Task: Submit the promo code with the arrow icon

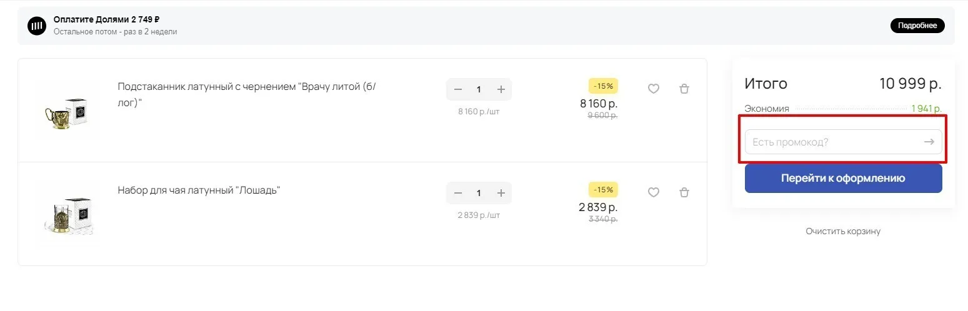Action: (929, 142)
